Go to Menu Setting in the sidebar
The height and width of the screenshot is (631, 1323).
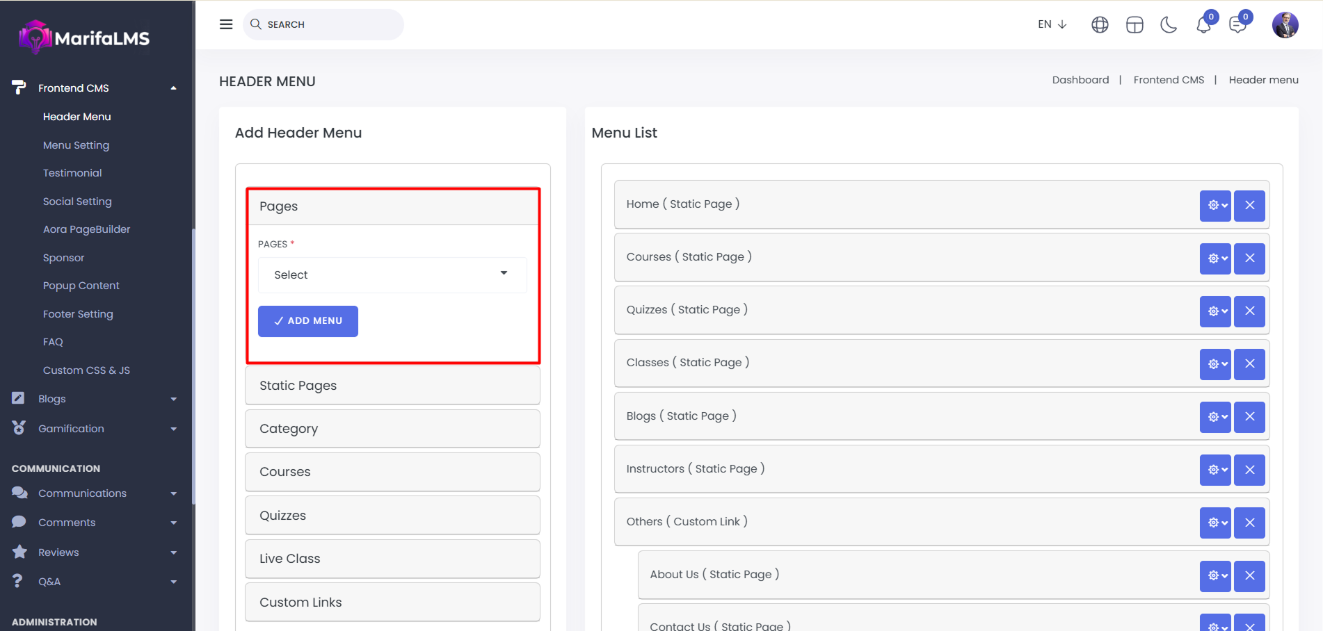tap(76, 145)
